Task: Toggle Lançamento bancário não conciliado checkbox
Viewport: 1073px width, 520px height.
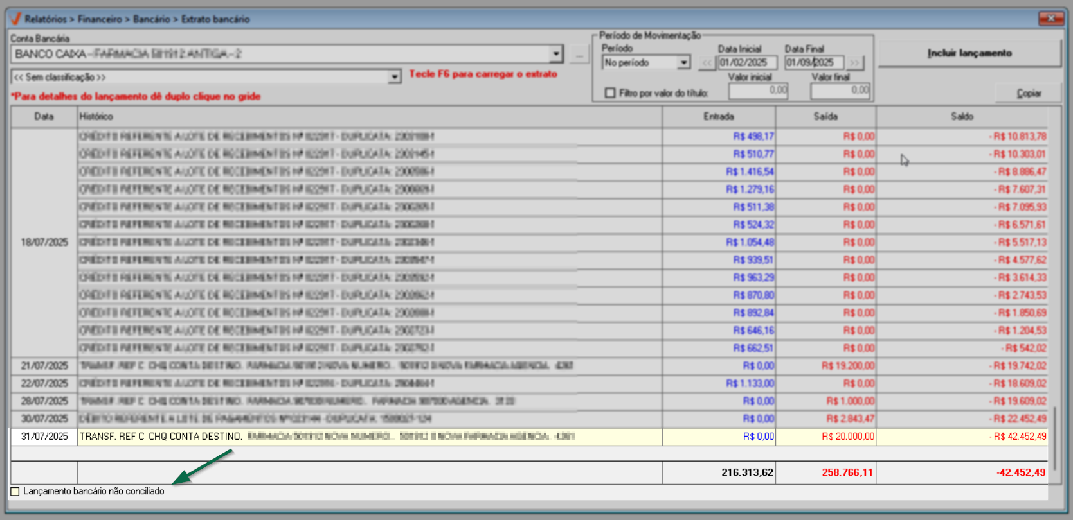Action: [15, 491]
